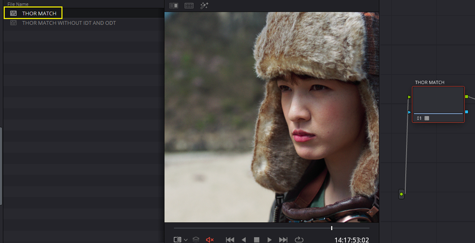Click the green source input node circle
The image size is (475, 243).
point(401,194)
